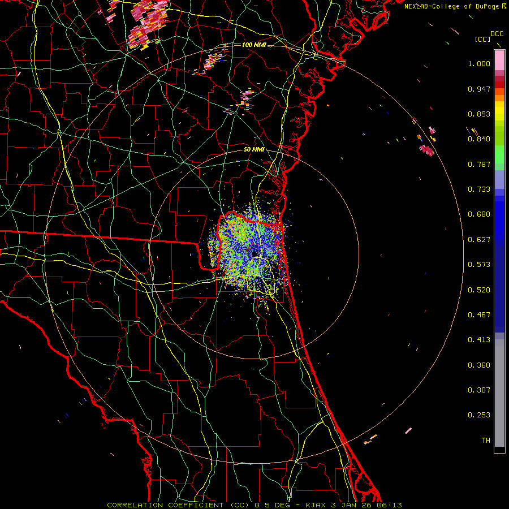Screen dimensions: 509x509
Task: Click the [CC] product label
Action: [482, 39]
